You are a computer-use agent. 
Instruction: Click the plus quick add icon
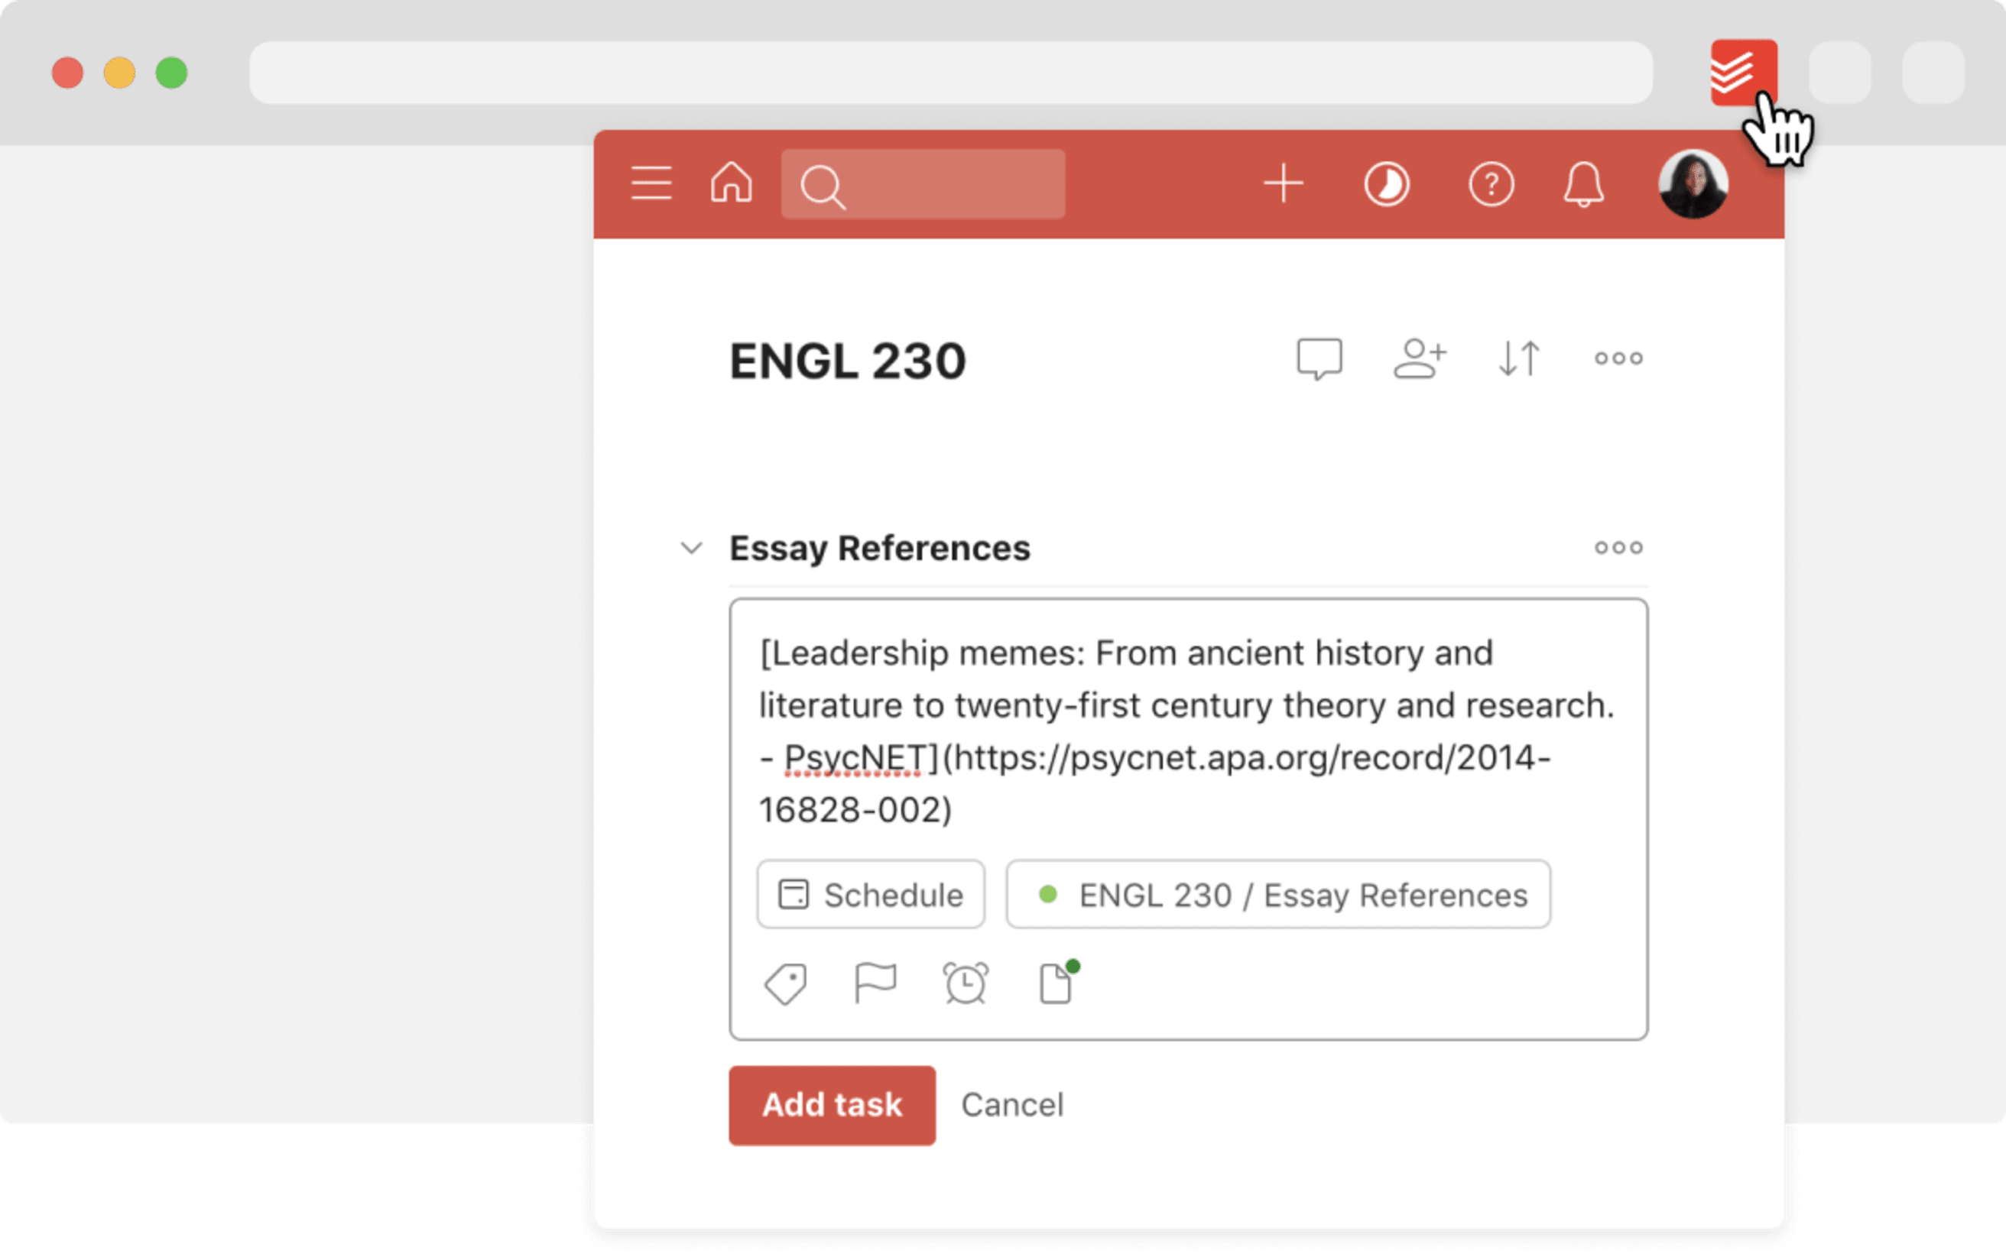tap(1284, 183)
